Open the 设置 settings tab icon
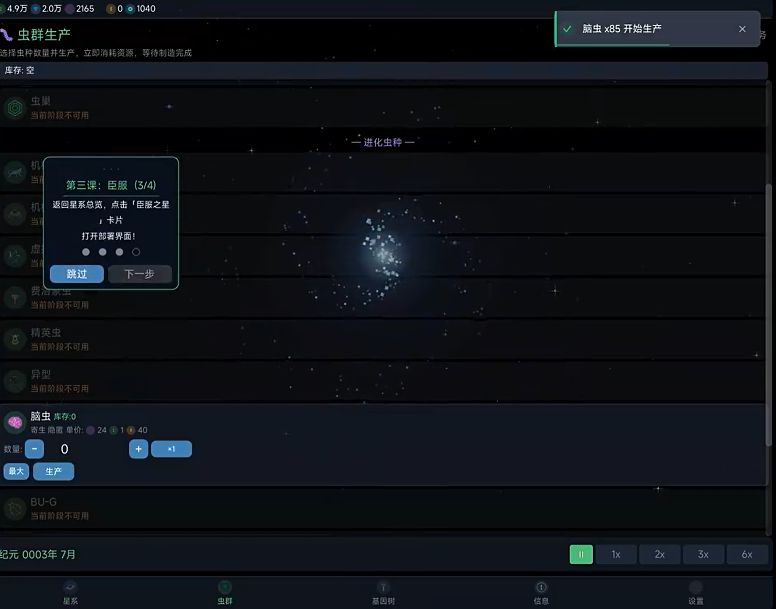Screen dimensions: 776x609 [695, 587]
